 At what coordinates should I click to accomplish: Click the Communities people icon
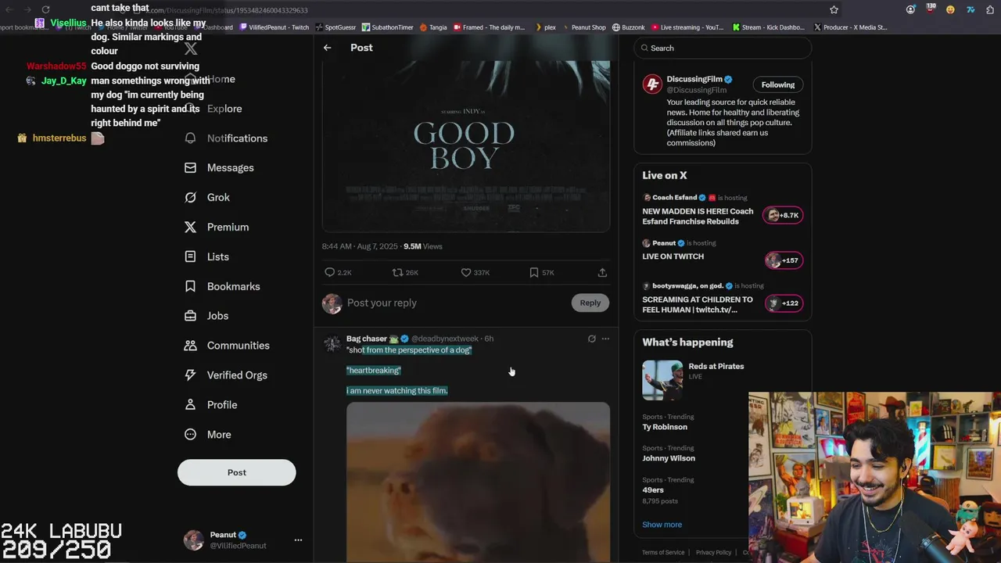pos(190,346)
